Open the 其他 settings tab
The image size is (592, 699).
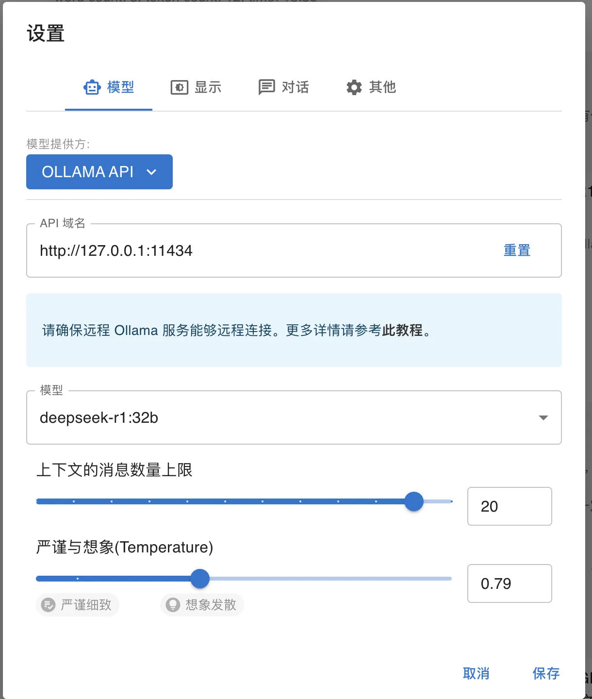371,87
